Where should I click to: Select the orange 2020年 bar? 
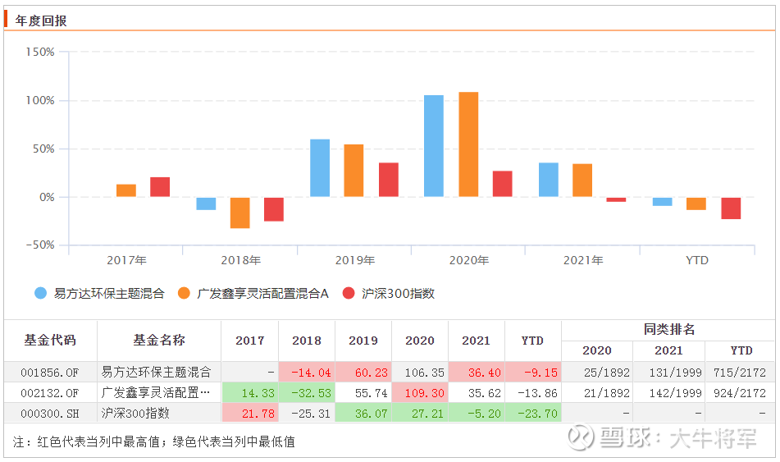pyautogui.click(x=468, y=144)
